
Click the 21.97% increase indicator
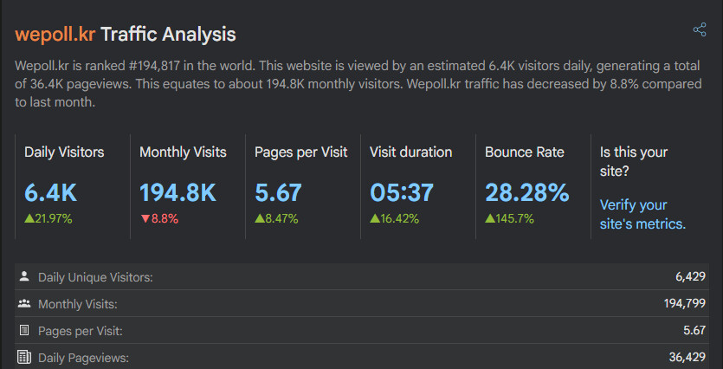click(48, 218)
